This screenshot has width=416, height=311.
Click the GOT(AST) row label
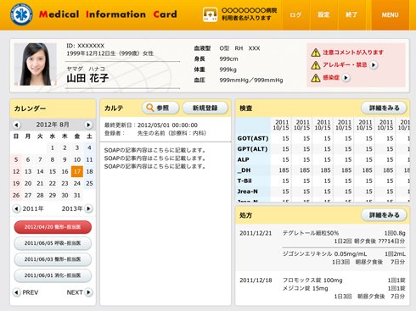click(x=253, y=138)
